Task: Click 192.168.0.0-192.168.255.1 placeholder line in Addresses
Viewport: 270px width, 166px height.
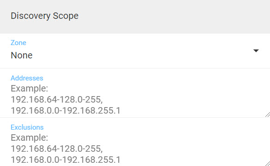Action: (x=66, y=110)
